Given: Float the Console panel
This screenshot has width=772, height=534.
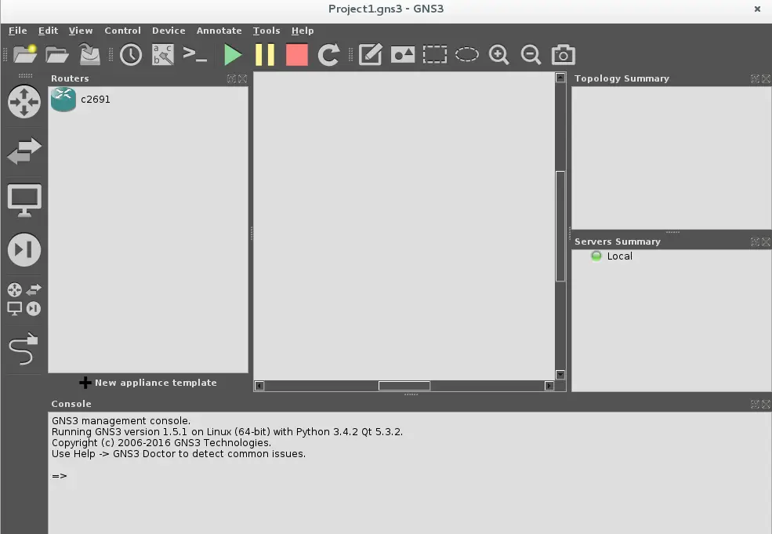Looking at the screenshot, I should (755, 405).
